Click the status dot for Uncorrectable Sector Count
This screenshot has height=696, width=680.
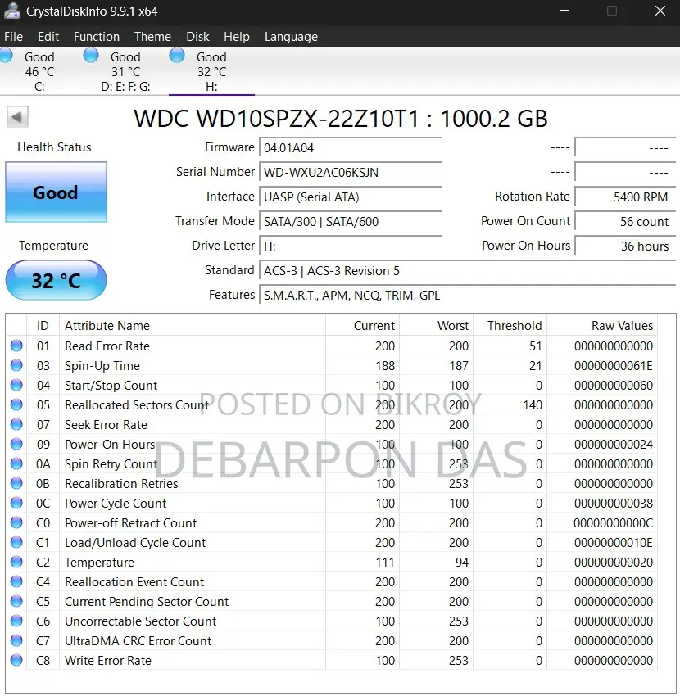[x=16, y=621]
